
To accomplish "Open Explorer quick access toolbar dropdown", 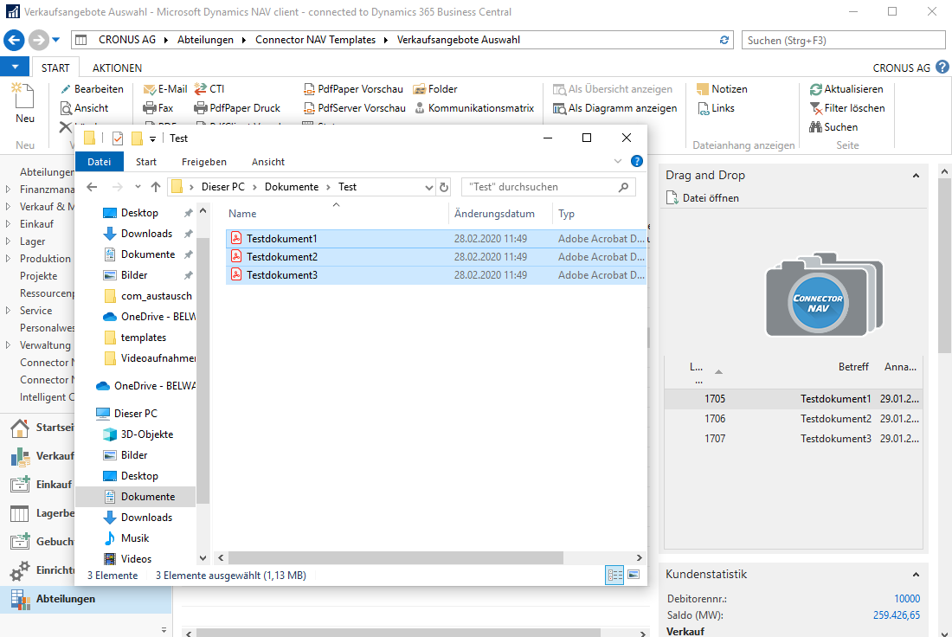I will 152,139.
